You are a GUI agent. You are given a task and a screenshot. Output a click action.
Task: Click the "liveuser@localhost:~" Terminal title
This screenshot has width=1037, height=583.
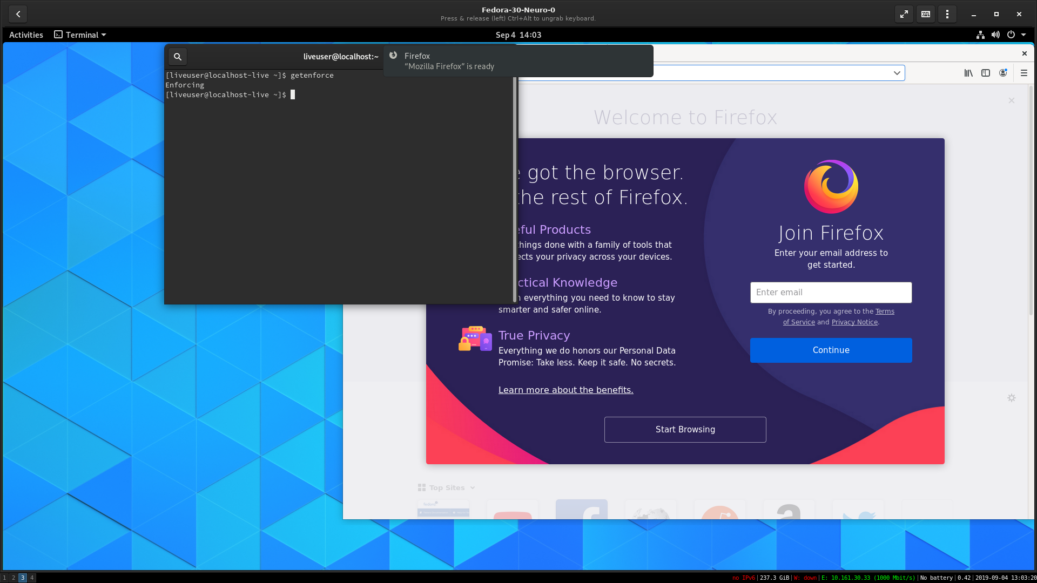point(341,57)
